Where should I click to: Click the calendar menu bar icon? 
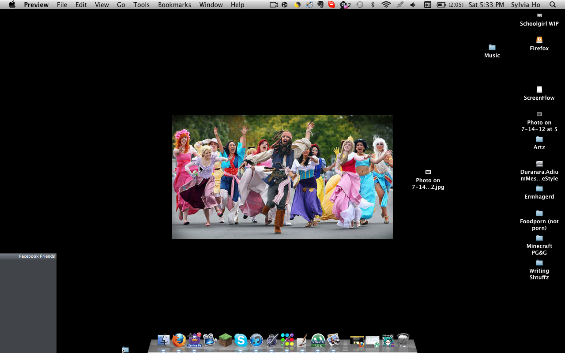pyautogui.click(x=427, y=5)
